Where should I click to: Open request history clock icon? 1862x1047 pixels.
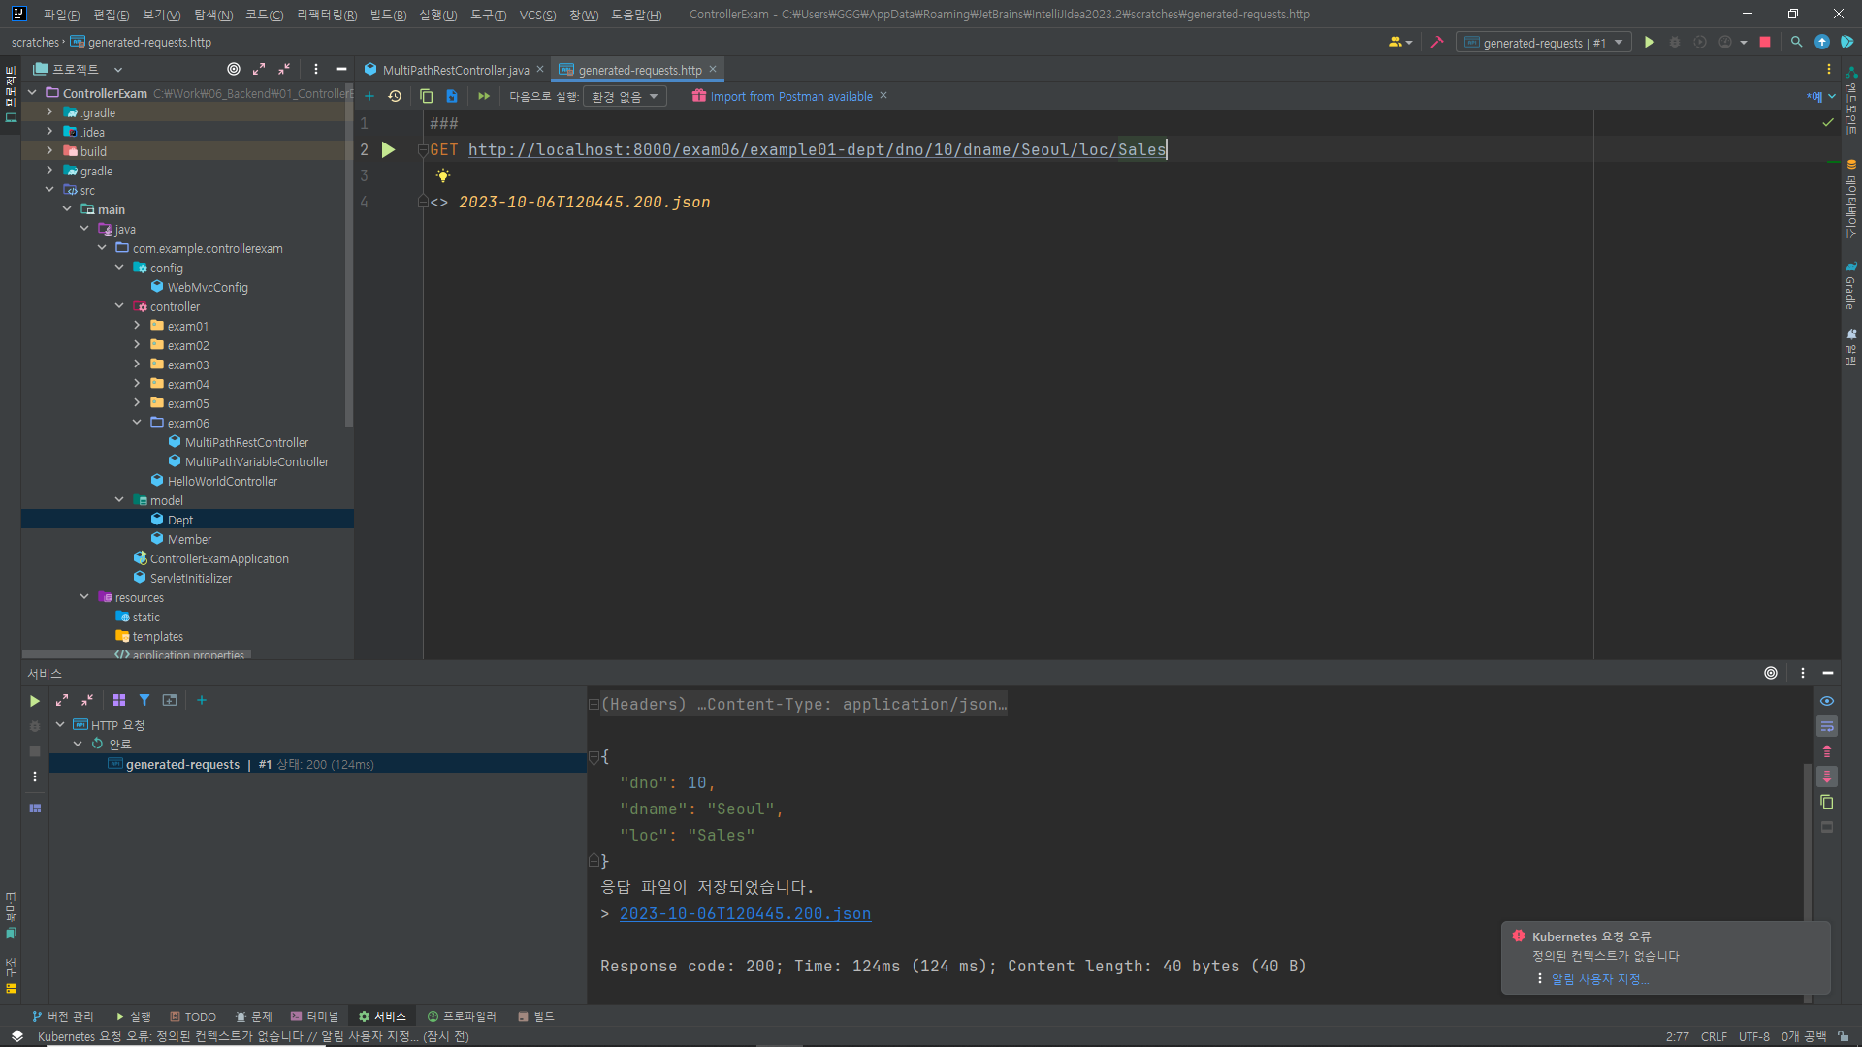pos(395,96)
